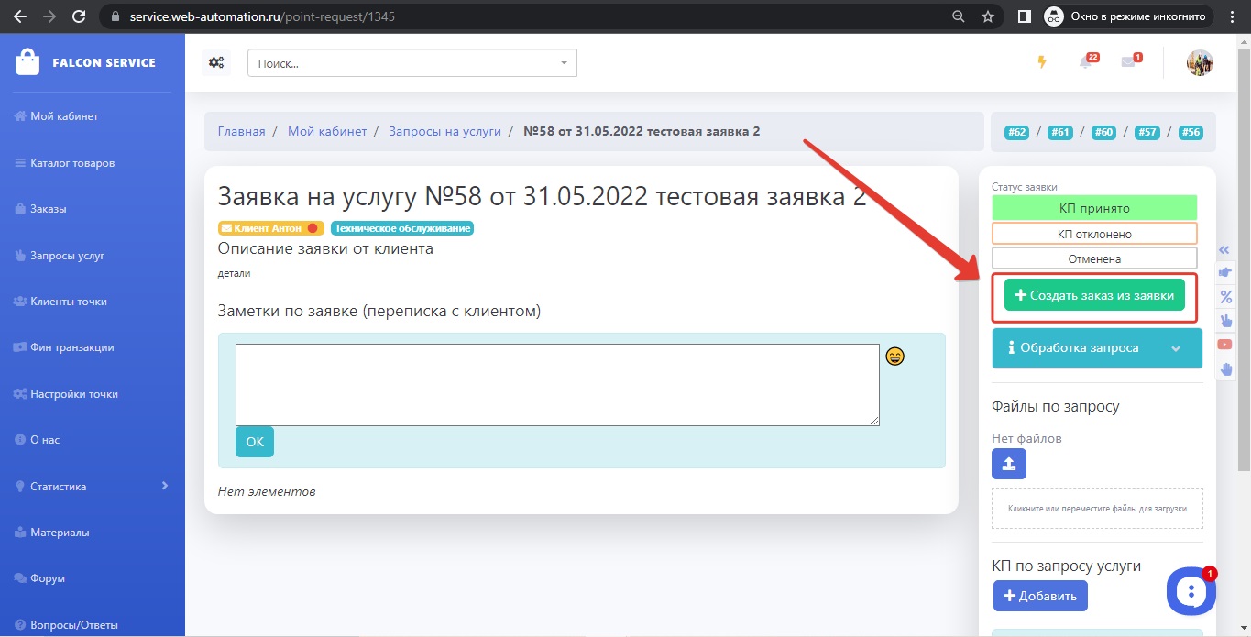The image size is (1251, 637).
Task: Open the emoji picker smiley icon
Action: (x=894, y=357)
